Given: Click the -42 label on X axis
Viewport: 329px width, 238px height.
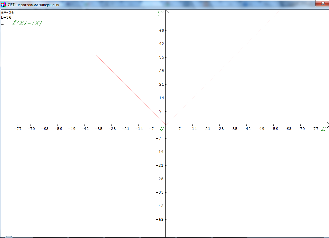Looking at the screenshot, I should (85, 129).
